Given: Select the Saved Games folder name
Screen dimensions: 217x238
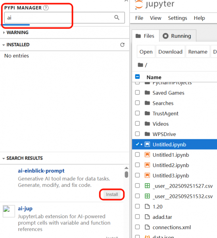Looking at the screenshot, I should [x=169, y=93].
